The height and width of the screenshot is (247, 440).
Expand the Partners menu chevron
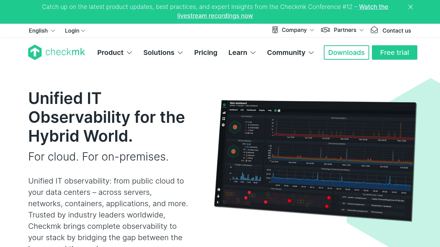click(x=361, y=30)
